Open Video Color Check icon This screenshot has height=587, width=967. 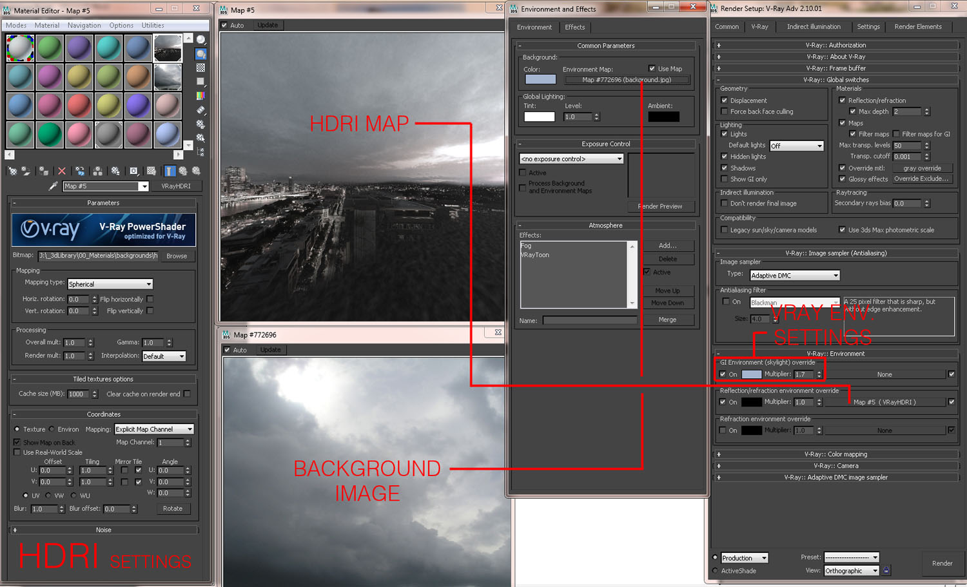pos(201,96)
